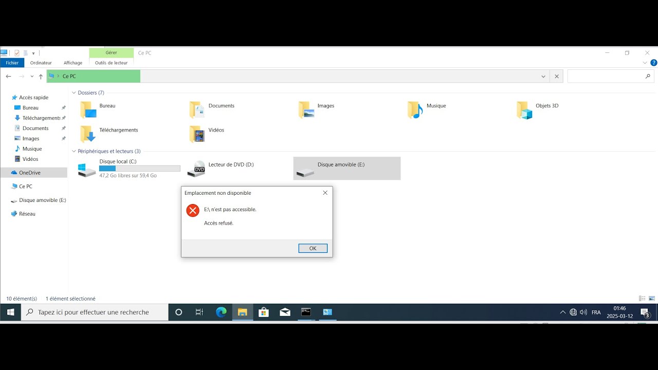Go up one folder level arrow

(41, 76)
